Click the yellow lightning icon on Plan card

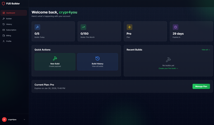129,27
